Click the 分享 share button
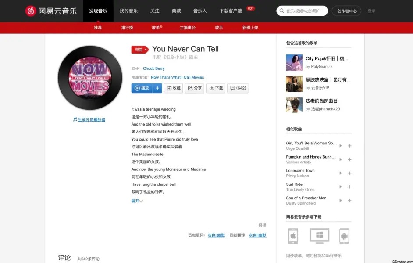 point(194,88)
